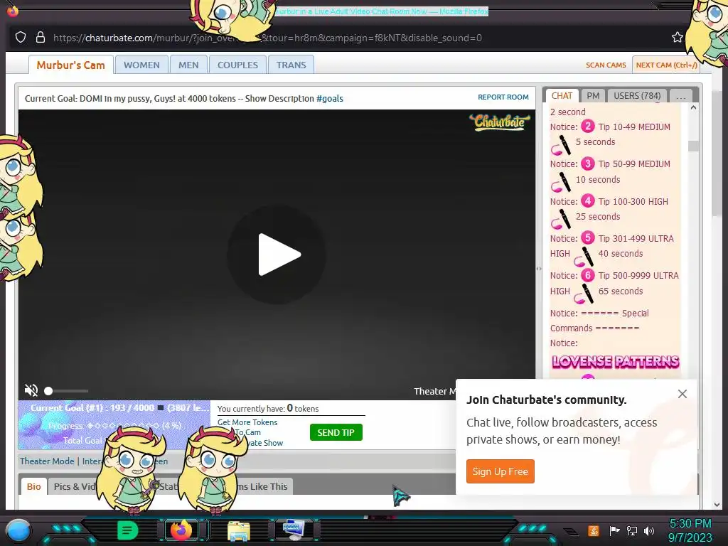728x546 pixels.
Task: Click the chat panel scrollbar thumb
Action: (x=693, y=146)
